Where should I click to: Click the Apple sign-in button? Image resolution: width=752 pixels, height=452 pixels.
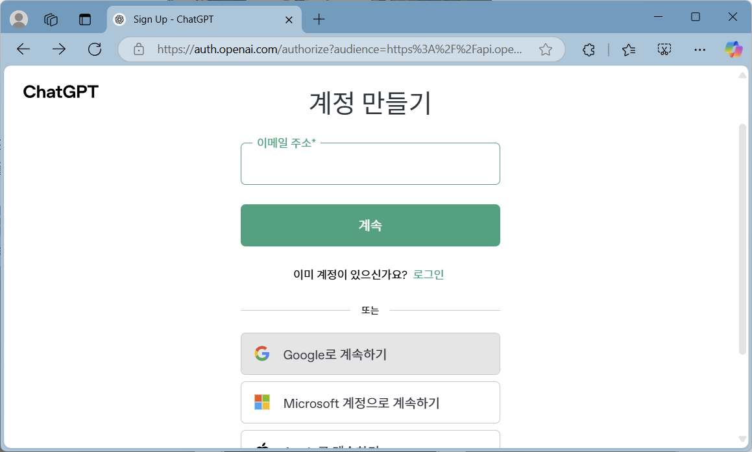(370, 440)
